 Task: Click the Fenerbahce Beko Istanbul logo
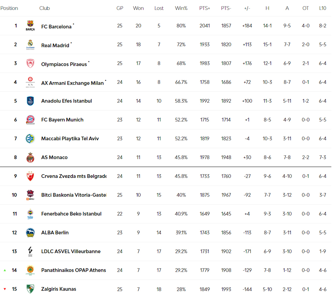30,214
